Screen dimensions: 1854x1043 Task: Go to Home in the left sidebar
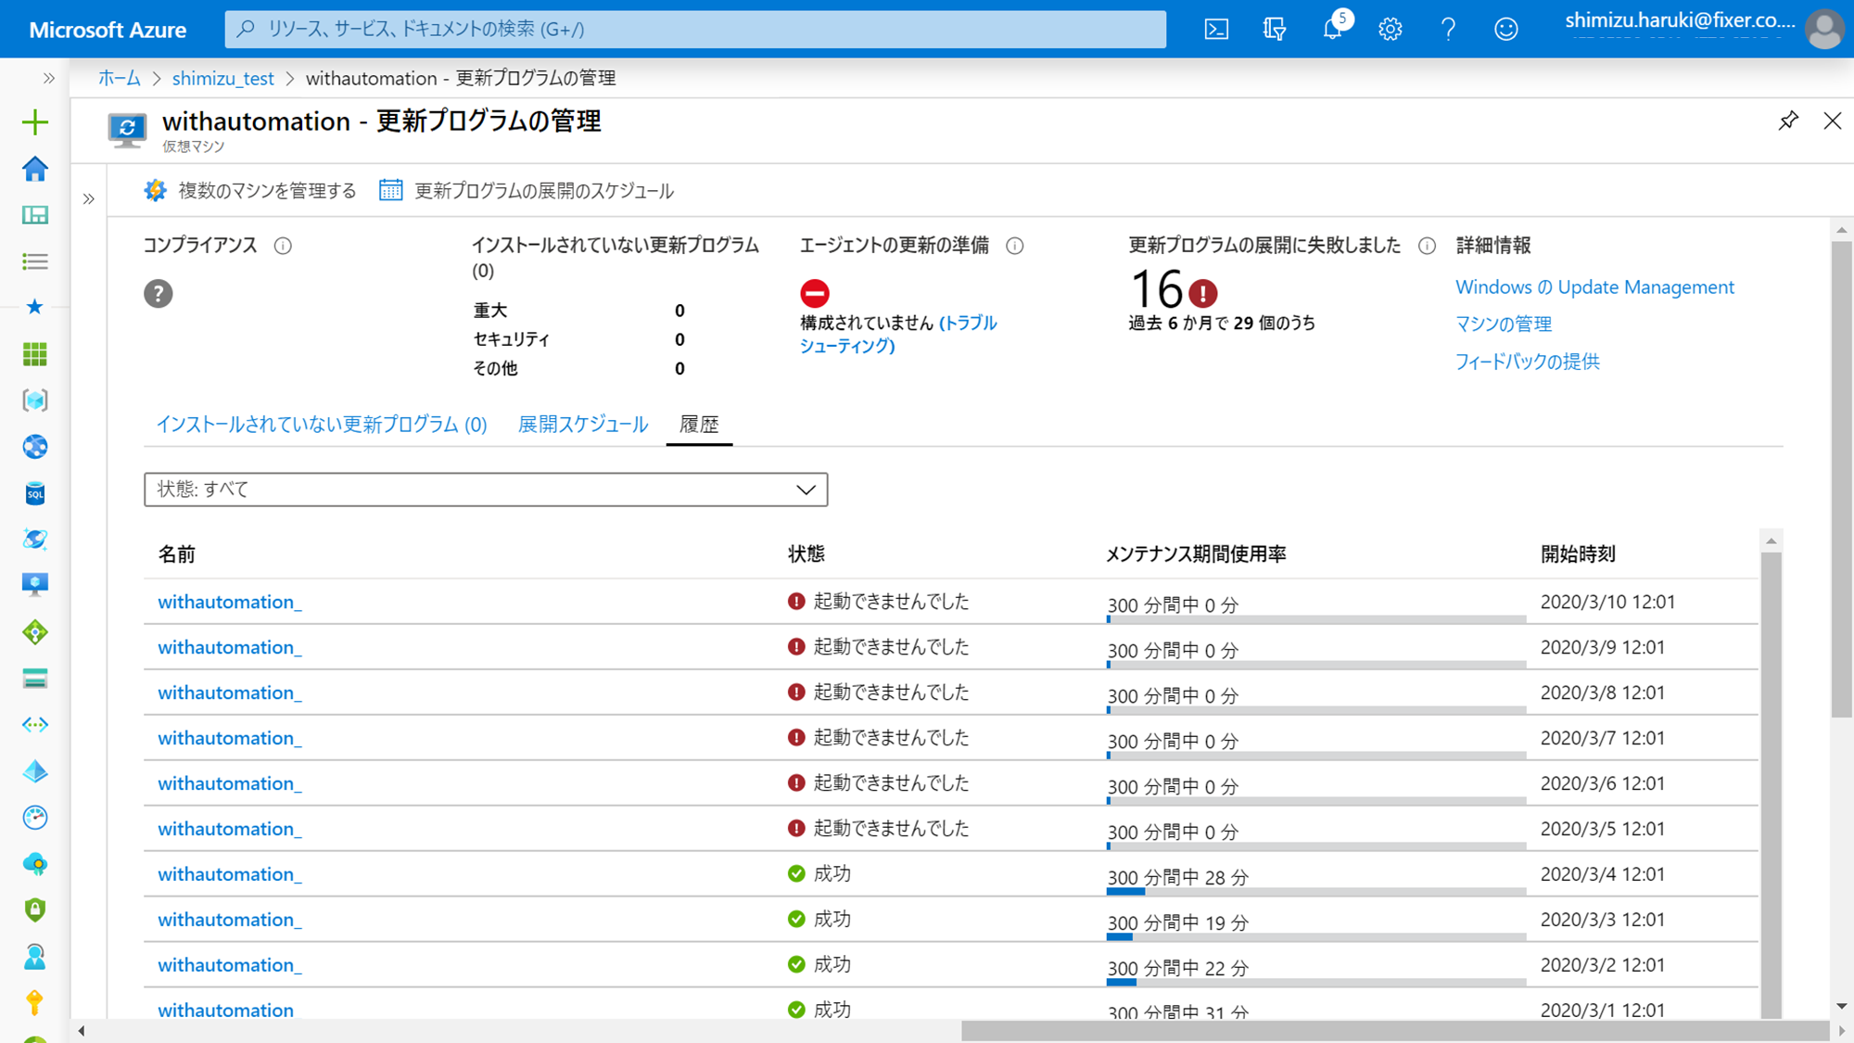coord(35,169)
